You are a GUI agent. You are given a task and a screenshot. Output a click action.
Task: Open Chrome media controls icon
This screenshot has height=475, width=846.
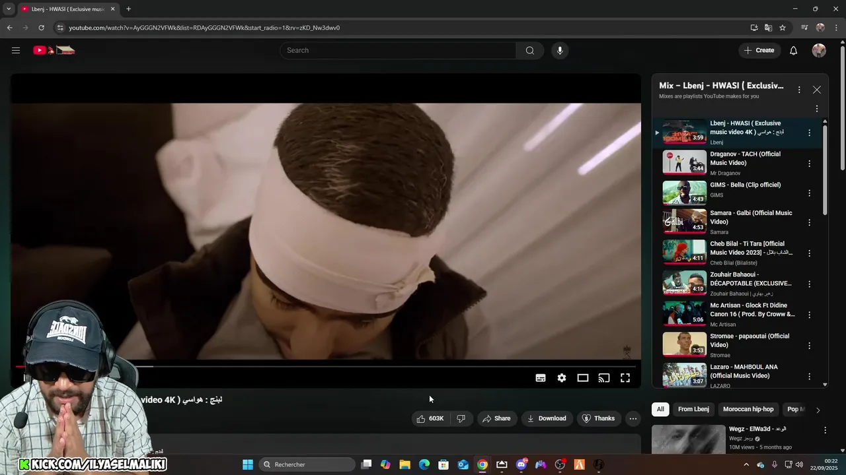click(804, 28)
